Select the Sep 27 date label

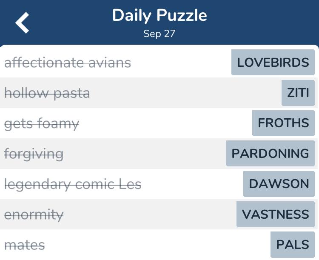point(159,34)
